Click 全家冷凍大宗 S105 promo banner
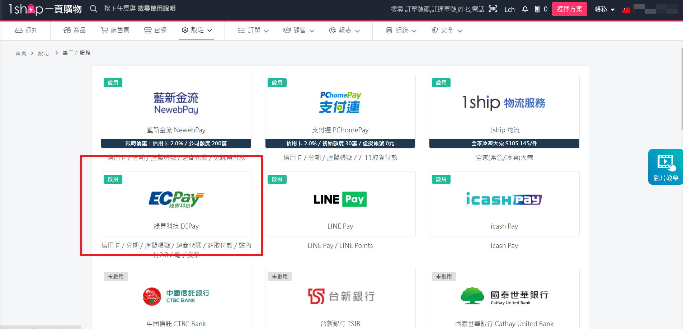 [504, 144]
